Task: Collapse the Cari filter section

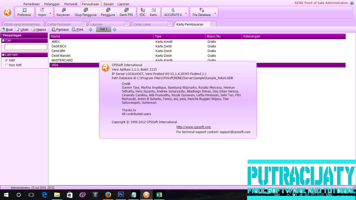Action: 3,41
